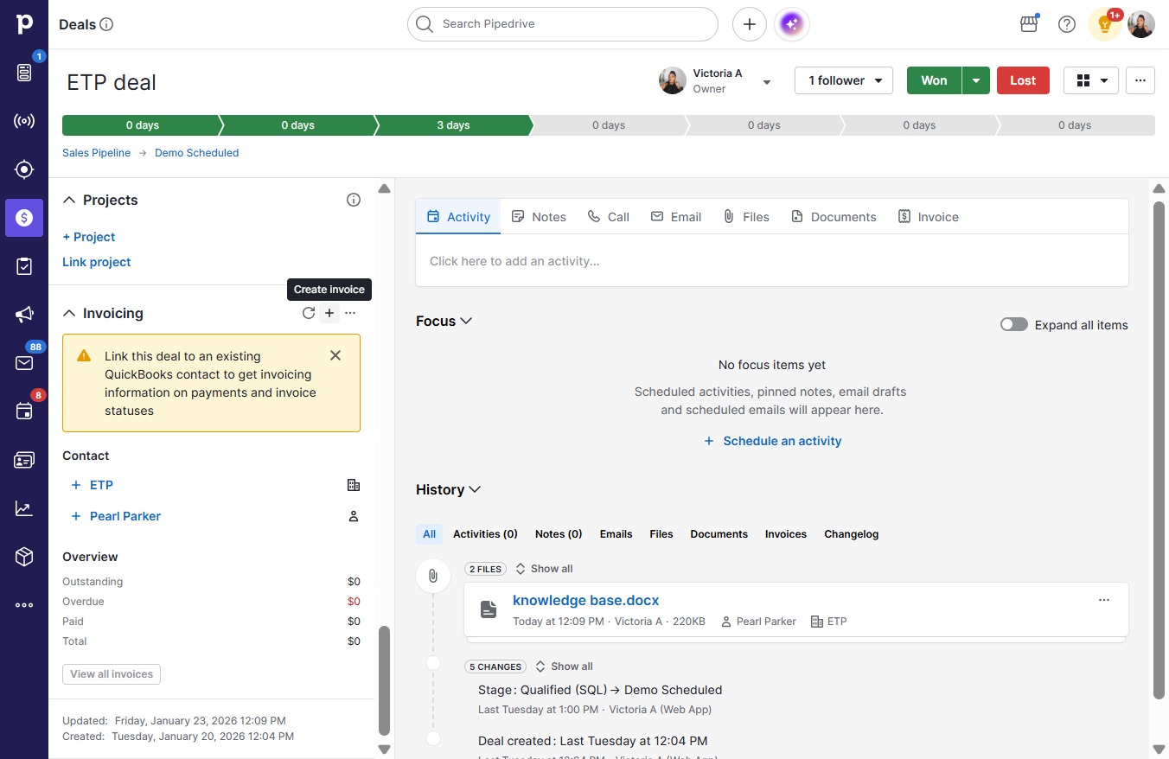Screen dimensions: 1169x759
Task: Open knowledge base.docx file options menu
Action: pyautogui.click(x=1104, y=600)
